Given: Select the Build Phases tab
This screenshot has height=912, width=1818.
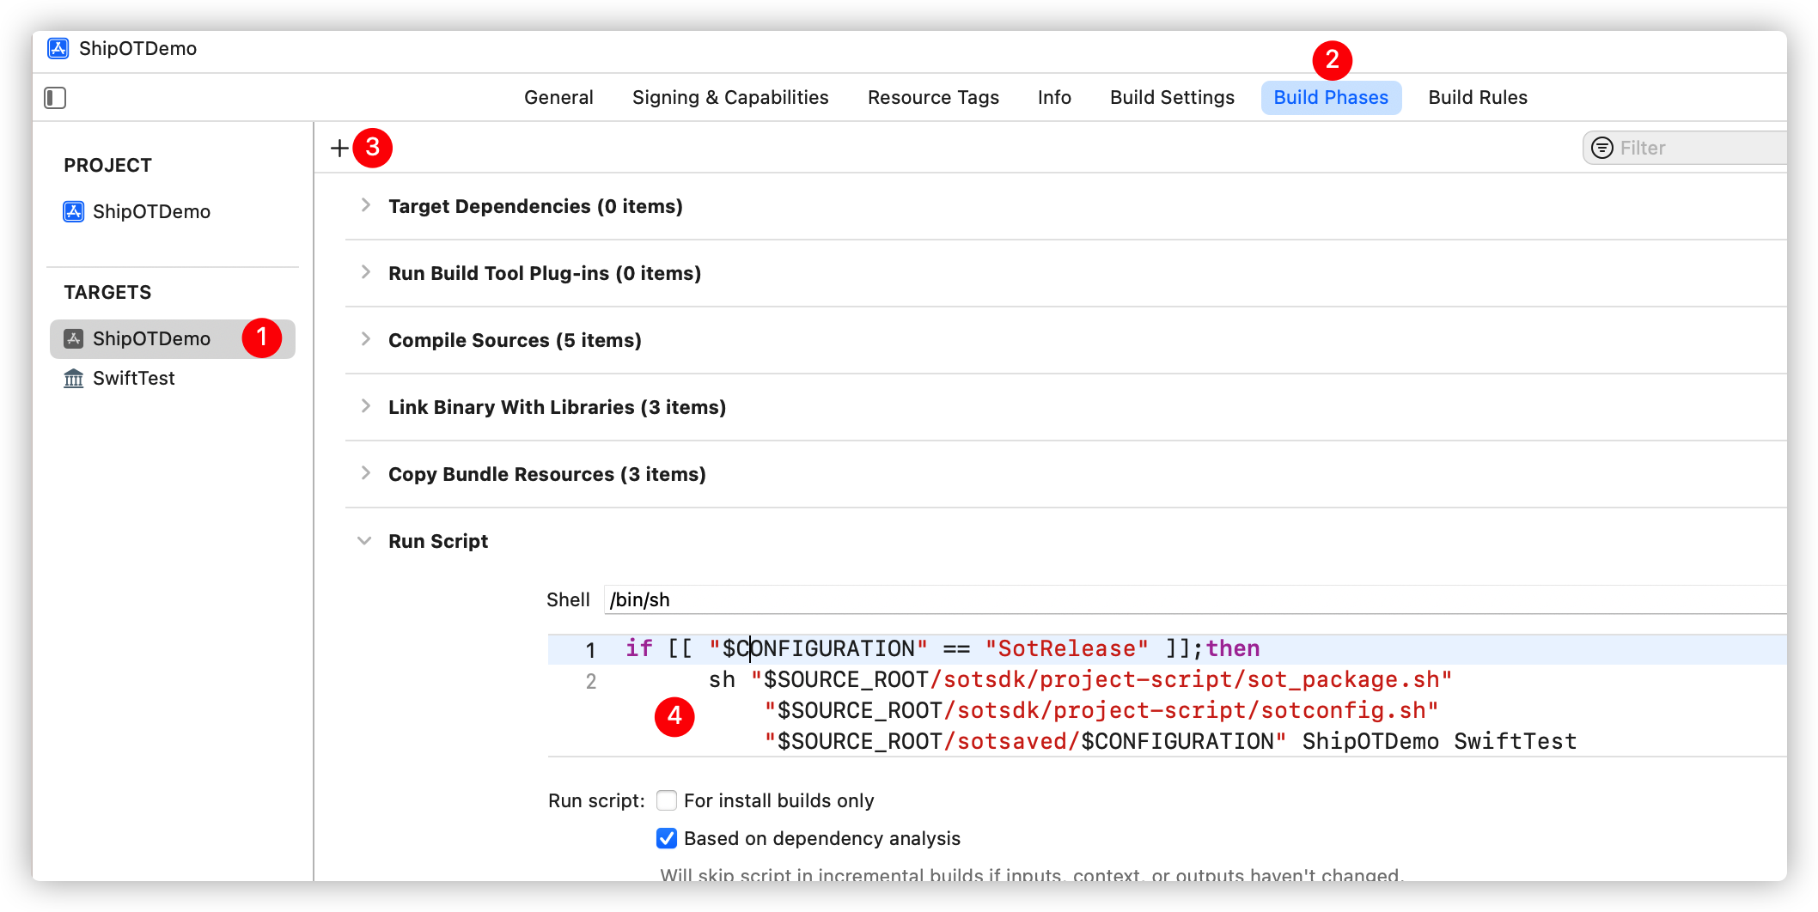Looking at the screenshot, I should (x=1331, y=98).
